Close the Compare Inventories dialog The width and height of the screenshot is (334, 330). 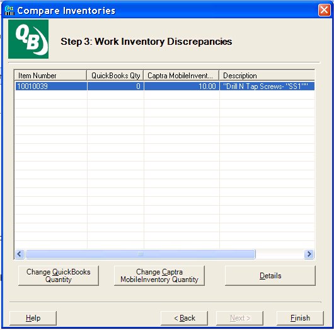pos(324,10)
